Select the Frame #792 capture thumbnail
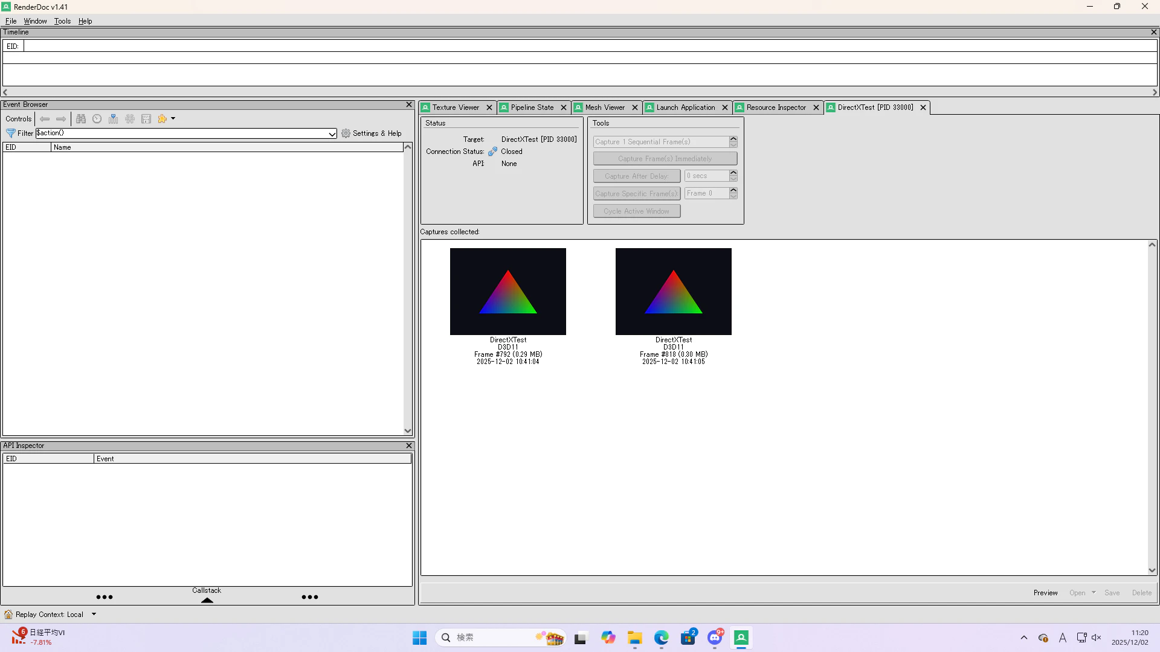 507,292
